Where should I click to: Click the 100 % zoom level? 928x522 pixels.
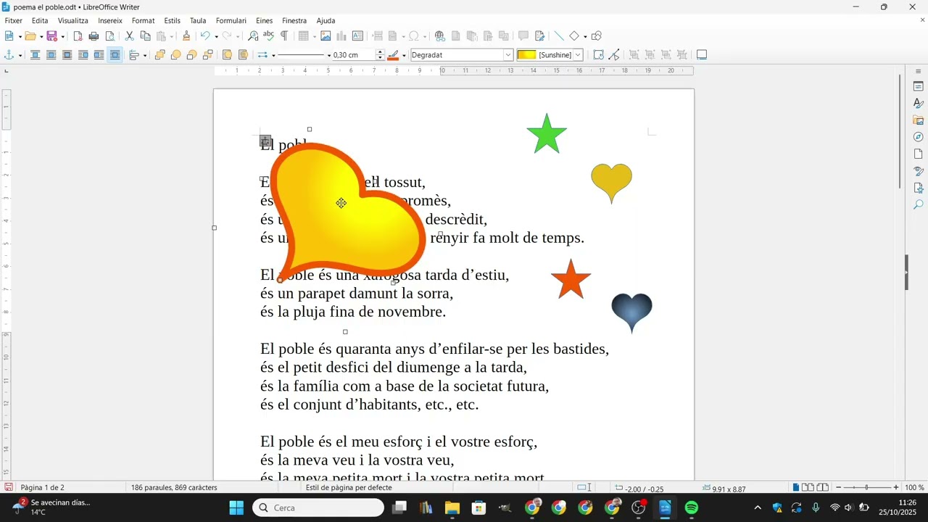coord(914,488)
